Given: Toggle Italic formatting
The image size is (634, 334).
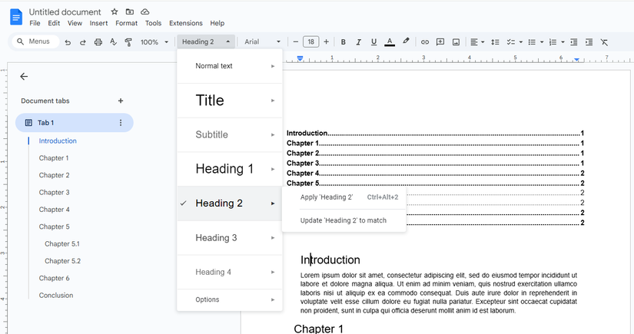Looking at the screenshot, I should coord(359,42).
